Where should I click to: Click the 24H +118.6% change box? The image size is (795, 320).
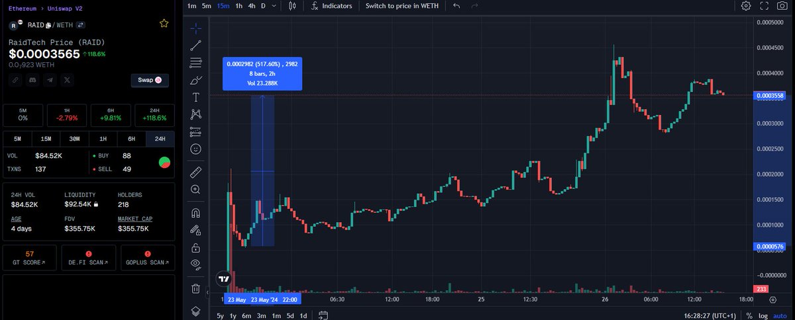point(154,114)
